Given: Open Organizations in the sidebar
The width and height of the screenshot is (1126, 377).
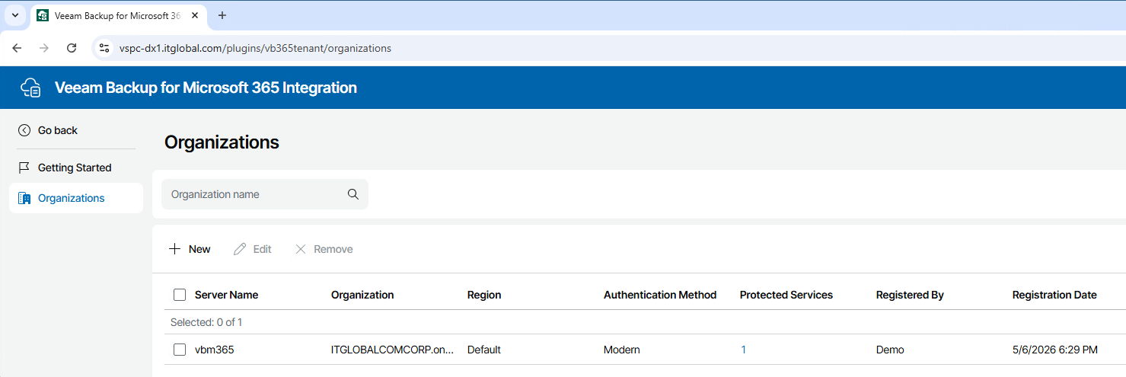Looking at the screenshot, I should tap(76, 198).
